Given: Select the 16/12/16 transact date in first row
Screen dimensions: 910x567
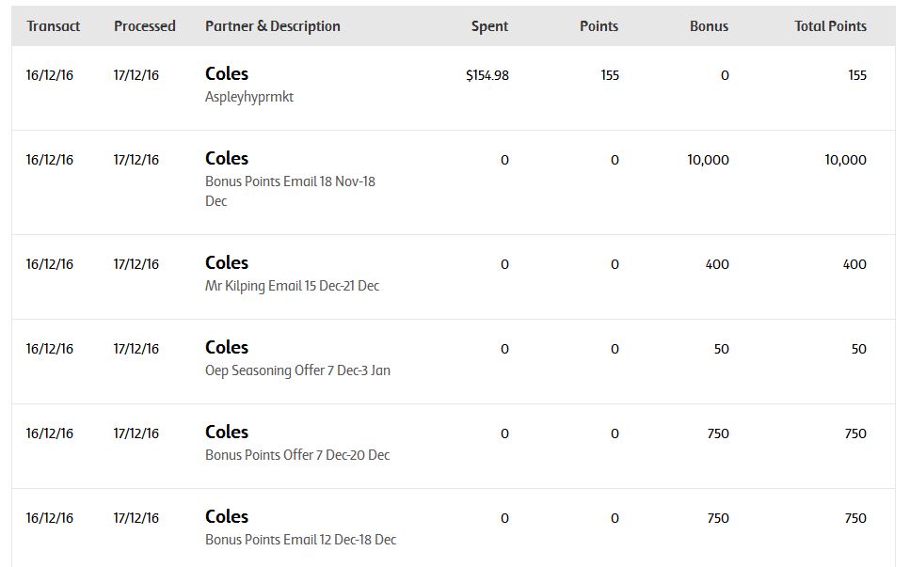Looking at the screenshot, I should pos(50,75).
